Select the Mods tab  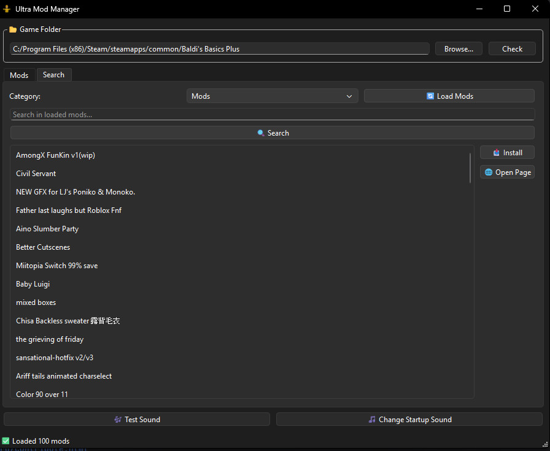pyautogui.click(x=19, y=74)
